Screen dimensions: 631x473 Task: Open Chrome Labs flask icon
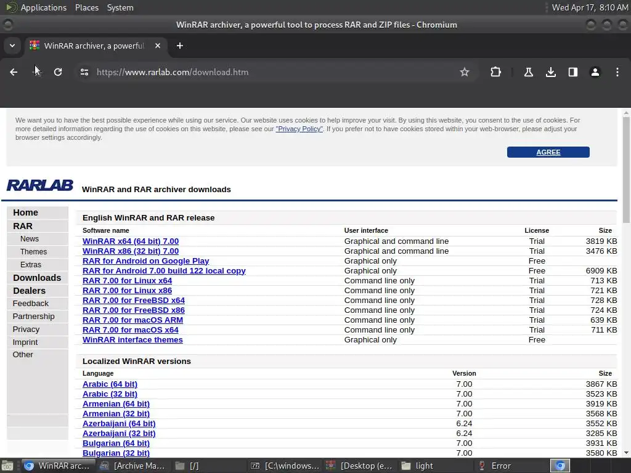[x=528, y=72]
